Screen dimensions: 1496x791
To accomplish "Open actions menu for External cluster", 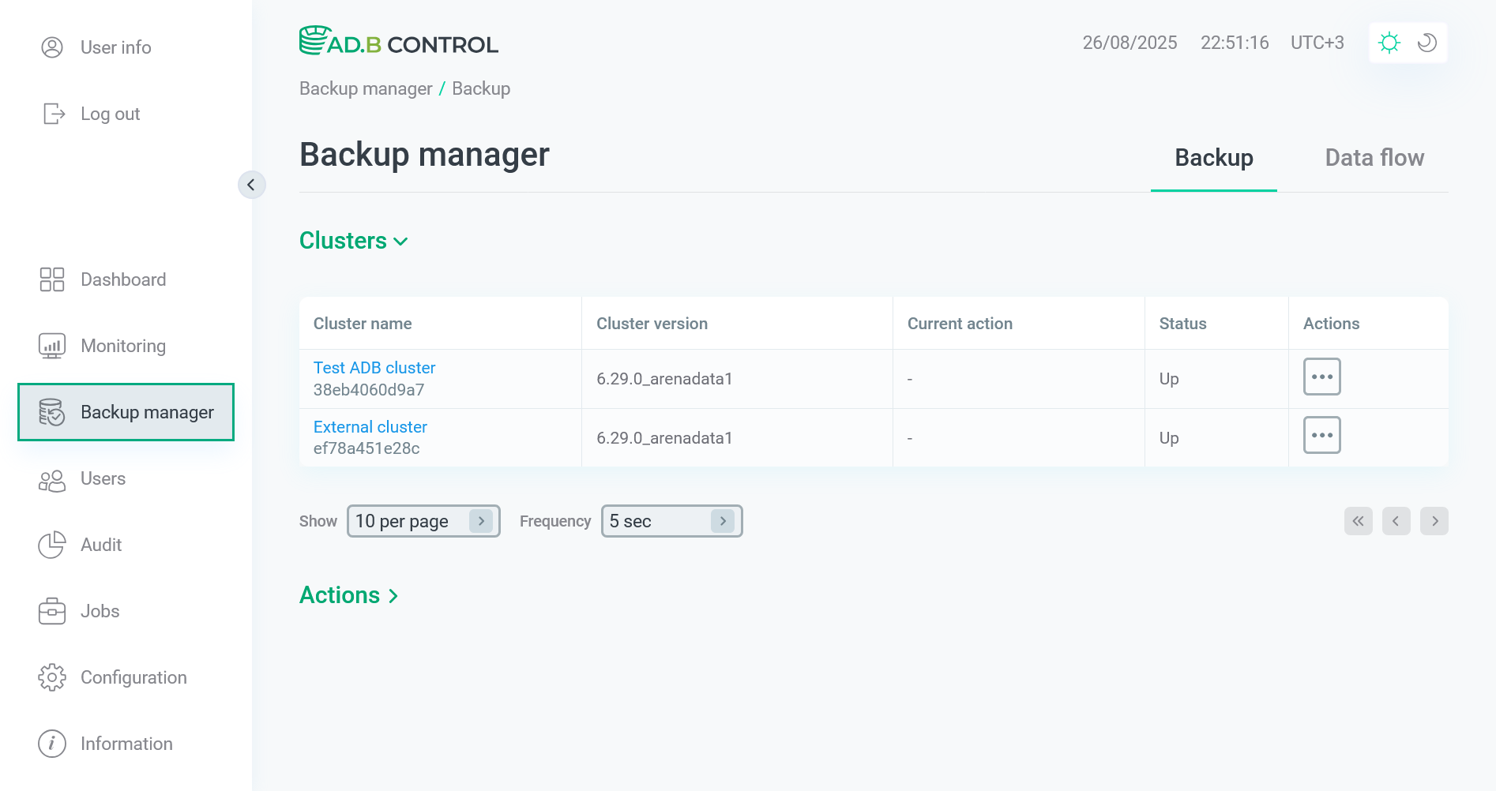I will tap(1321, 435).
